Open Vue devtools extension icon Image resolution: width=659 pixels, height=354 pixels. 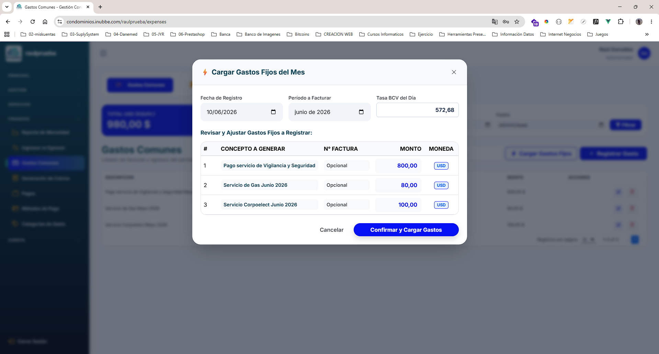(608, 22)
